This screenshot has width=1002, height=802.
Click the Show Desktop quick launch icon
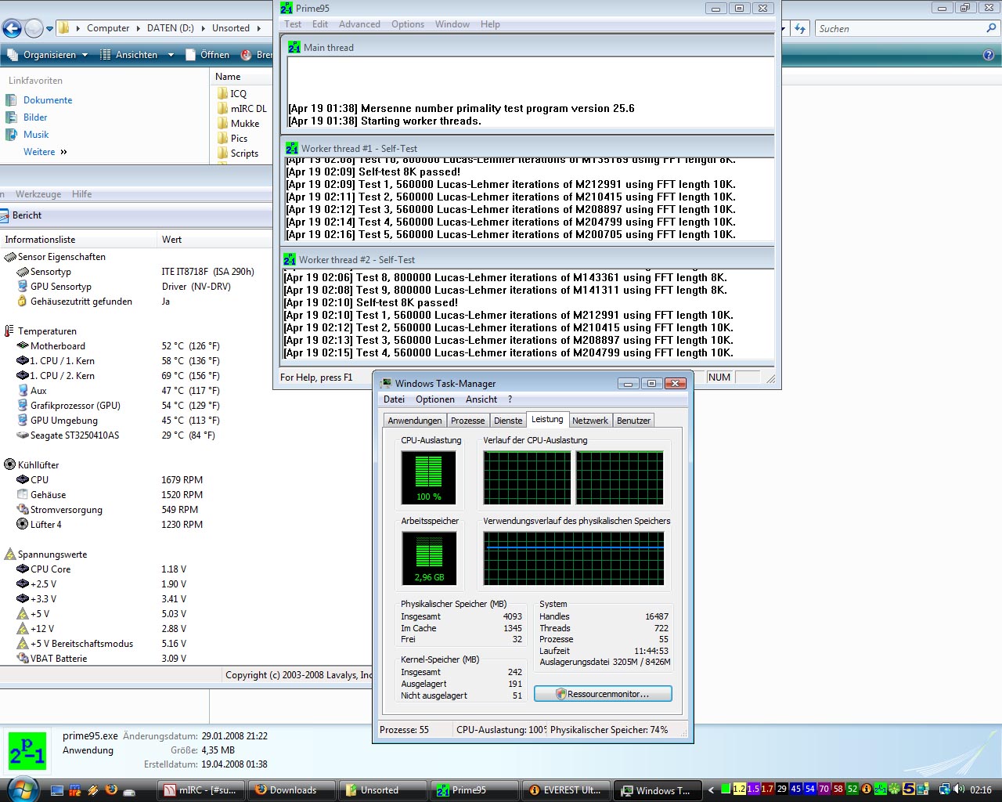[x=56, y=789]
